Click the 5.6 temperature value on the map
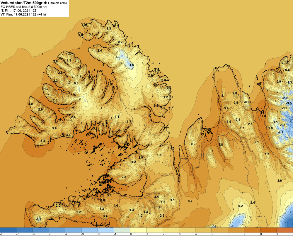This screenshot has height=236, width=293. (155, 85)
